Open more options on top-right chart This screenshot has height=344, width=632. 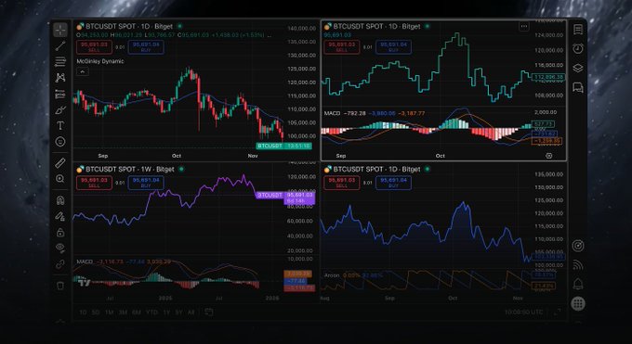(523, 27)
